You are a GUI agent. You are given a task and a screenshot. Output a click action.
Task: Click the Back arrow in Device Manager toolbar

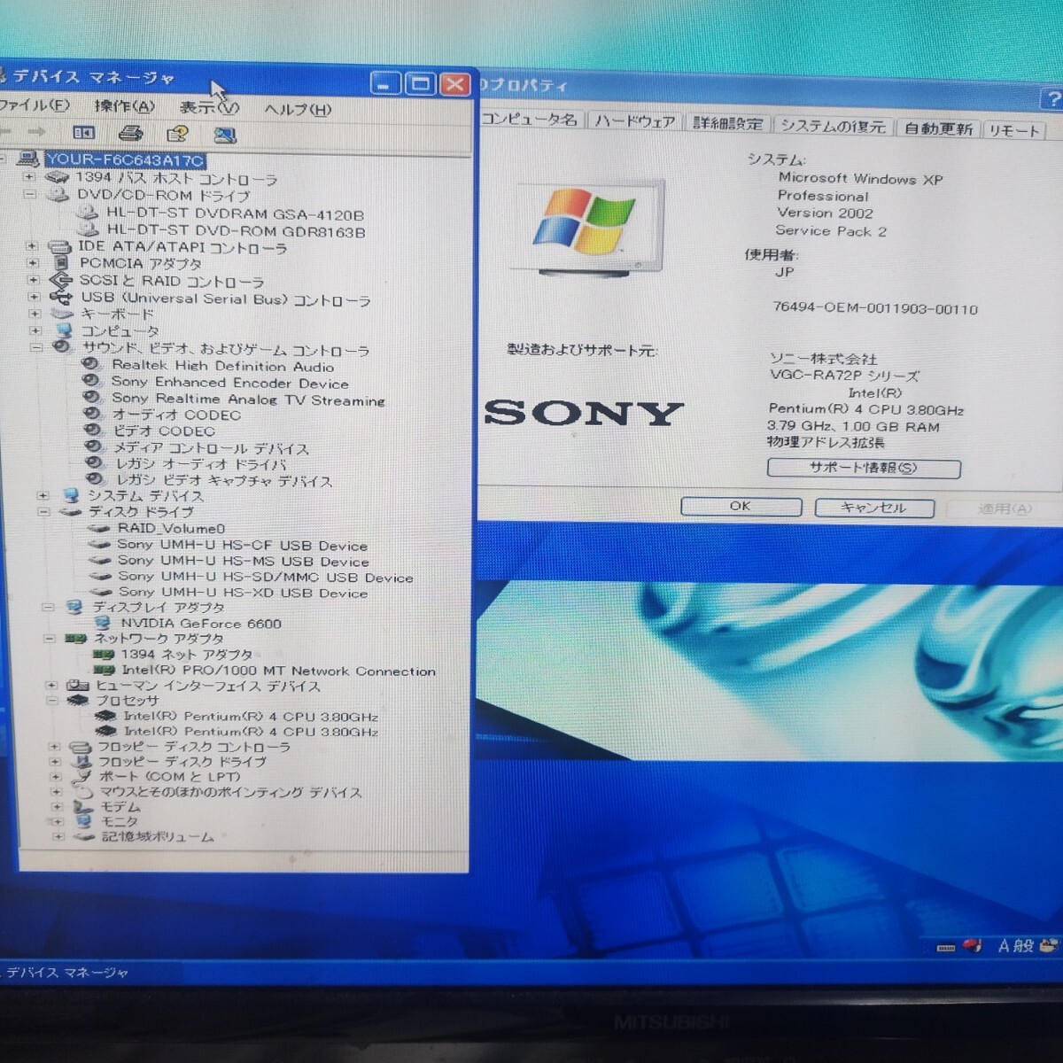tap(7, 132)
